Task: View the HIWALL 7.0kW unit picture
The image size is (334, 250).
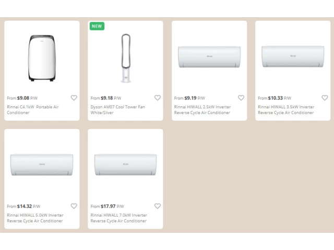Action: [x=125, y=165]
